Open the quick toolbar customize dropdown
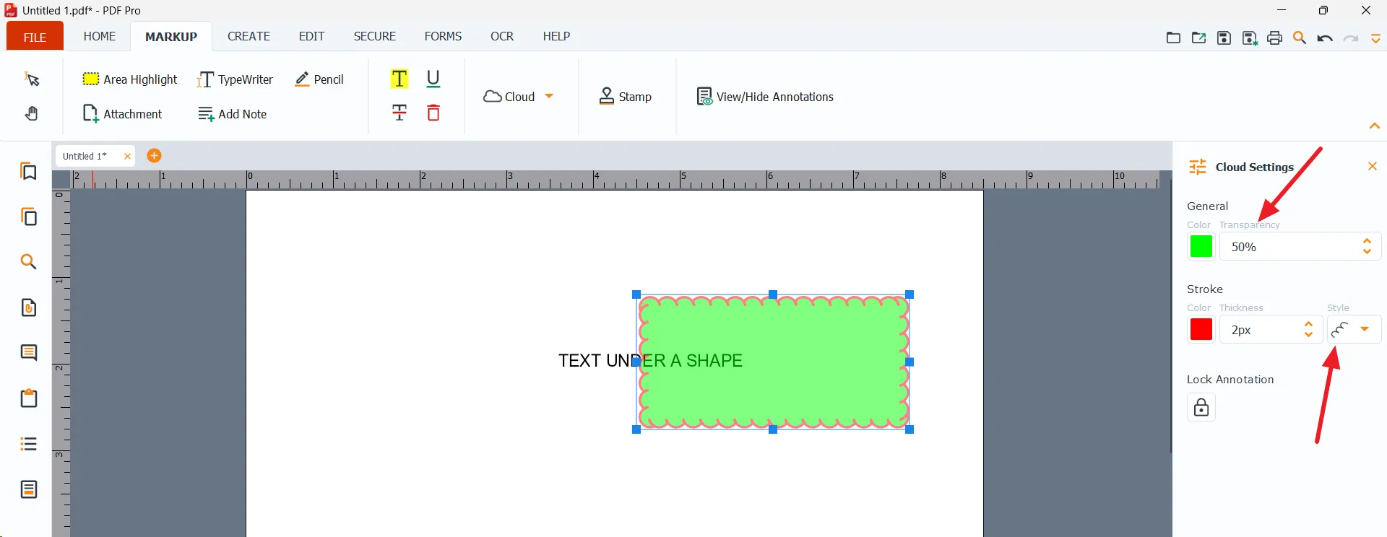 point(1376,39)
